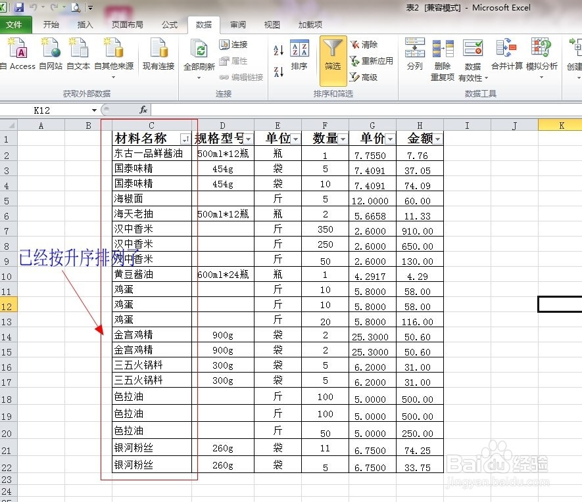Screen dimensions: 582x502
Task: Select cell with amount 4.29
Action: (420, 275)
